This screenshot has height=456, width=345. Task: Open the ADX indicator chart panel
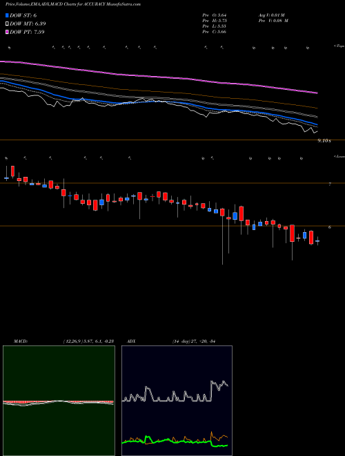coord(177,401)
